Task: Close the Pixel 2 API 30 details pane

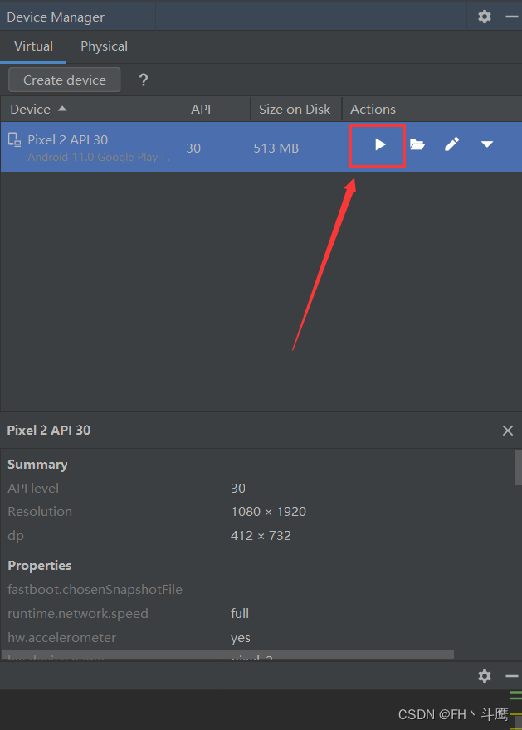Action: 508,431
